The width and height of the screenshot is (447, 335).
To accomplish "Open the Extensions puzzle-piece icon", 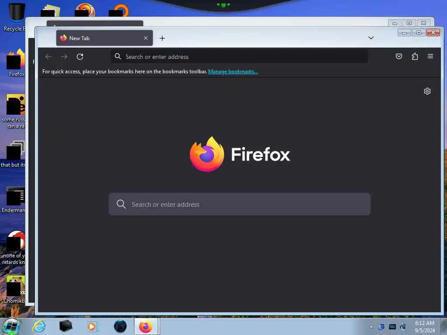I will [x=415, y=56].
